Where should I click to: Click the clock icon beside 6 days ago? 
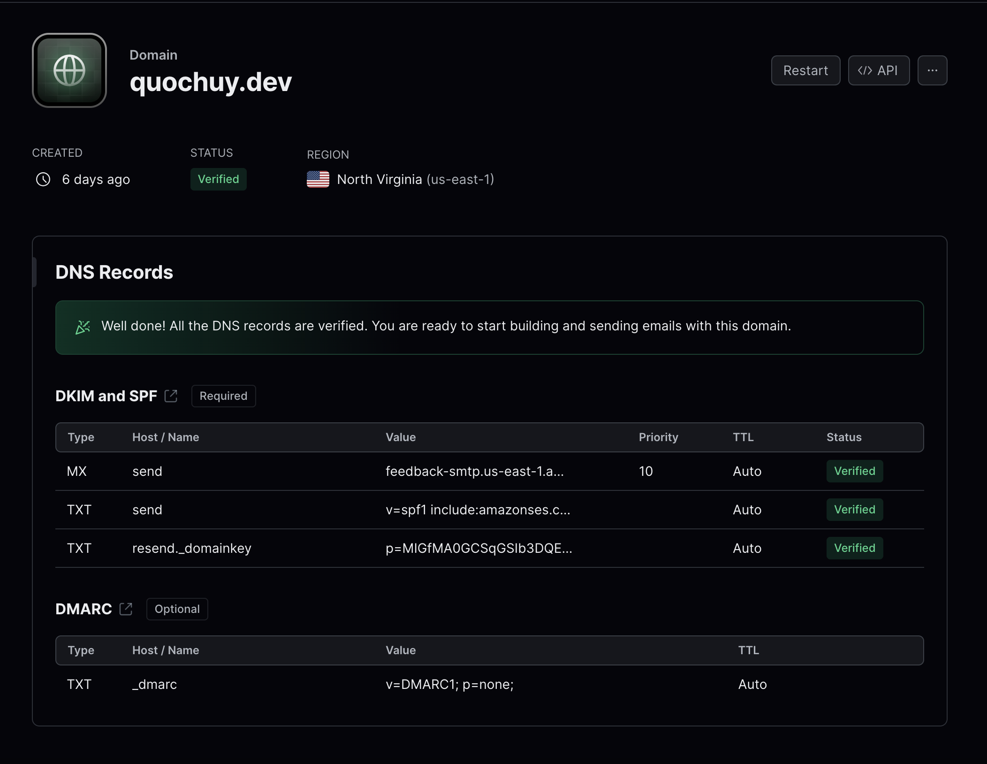[43, 179]
